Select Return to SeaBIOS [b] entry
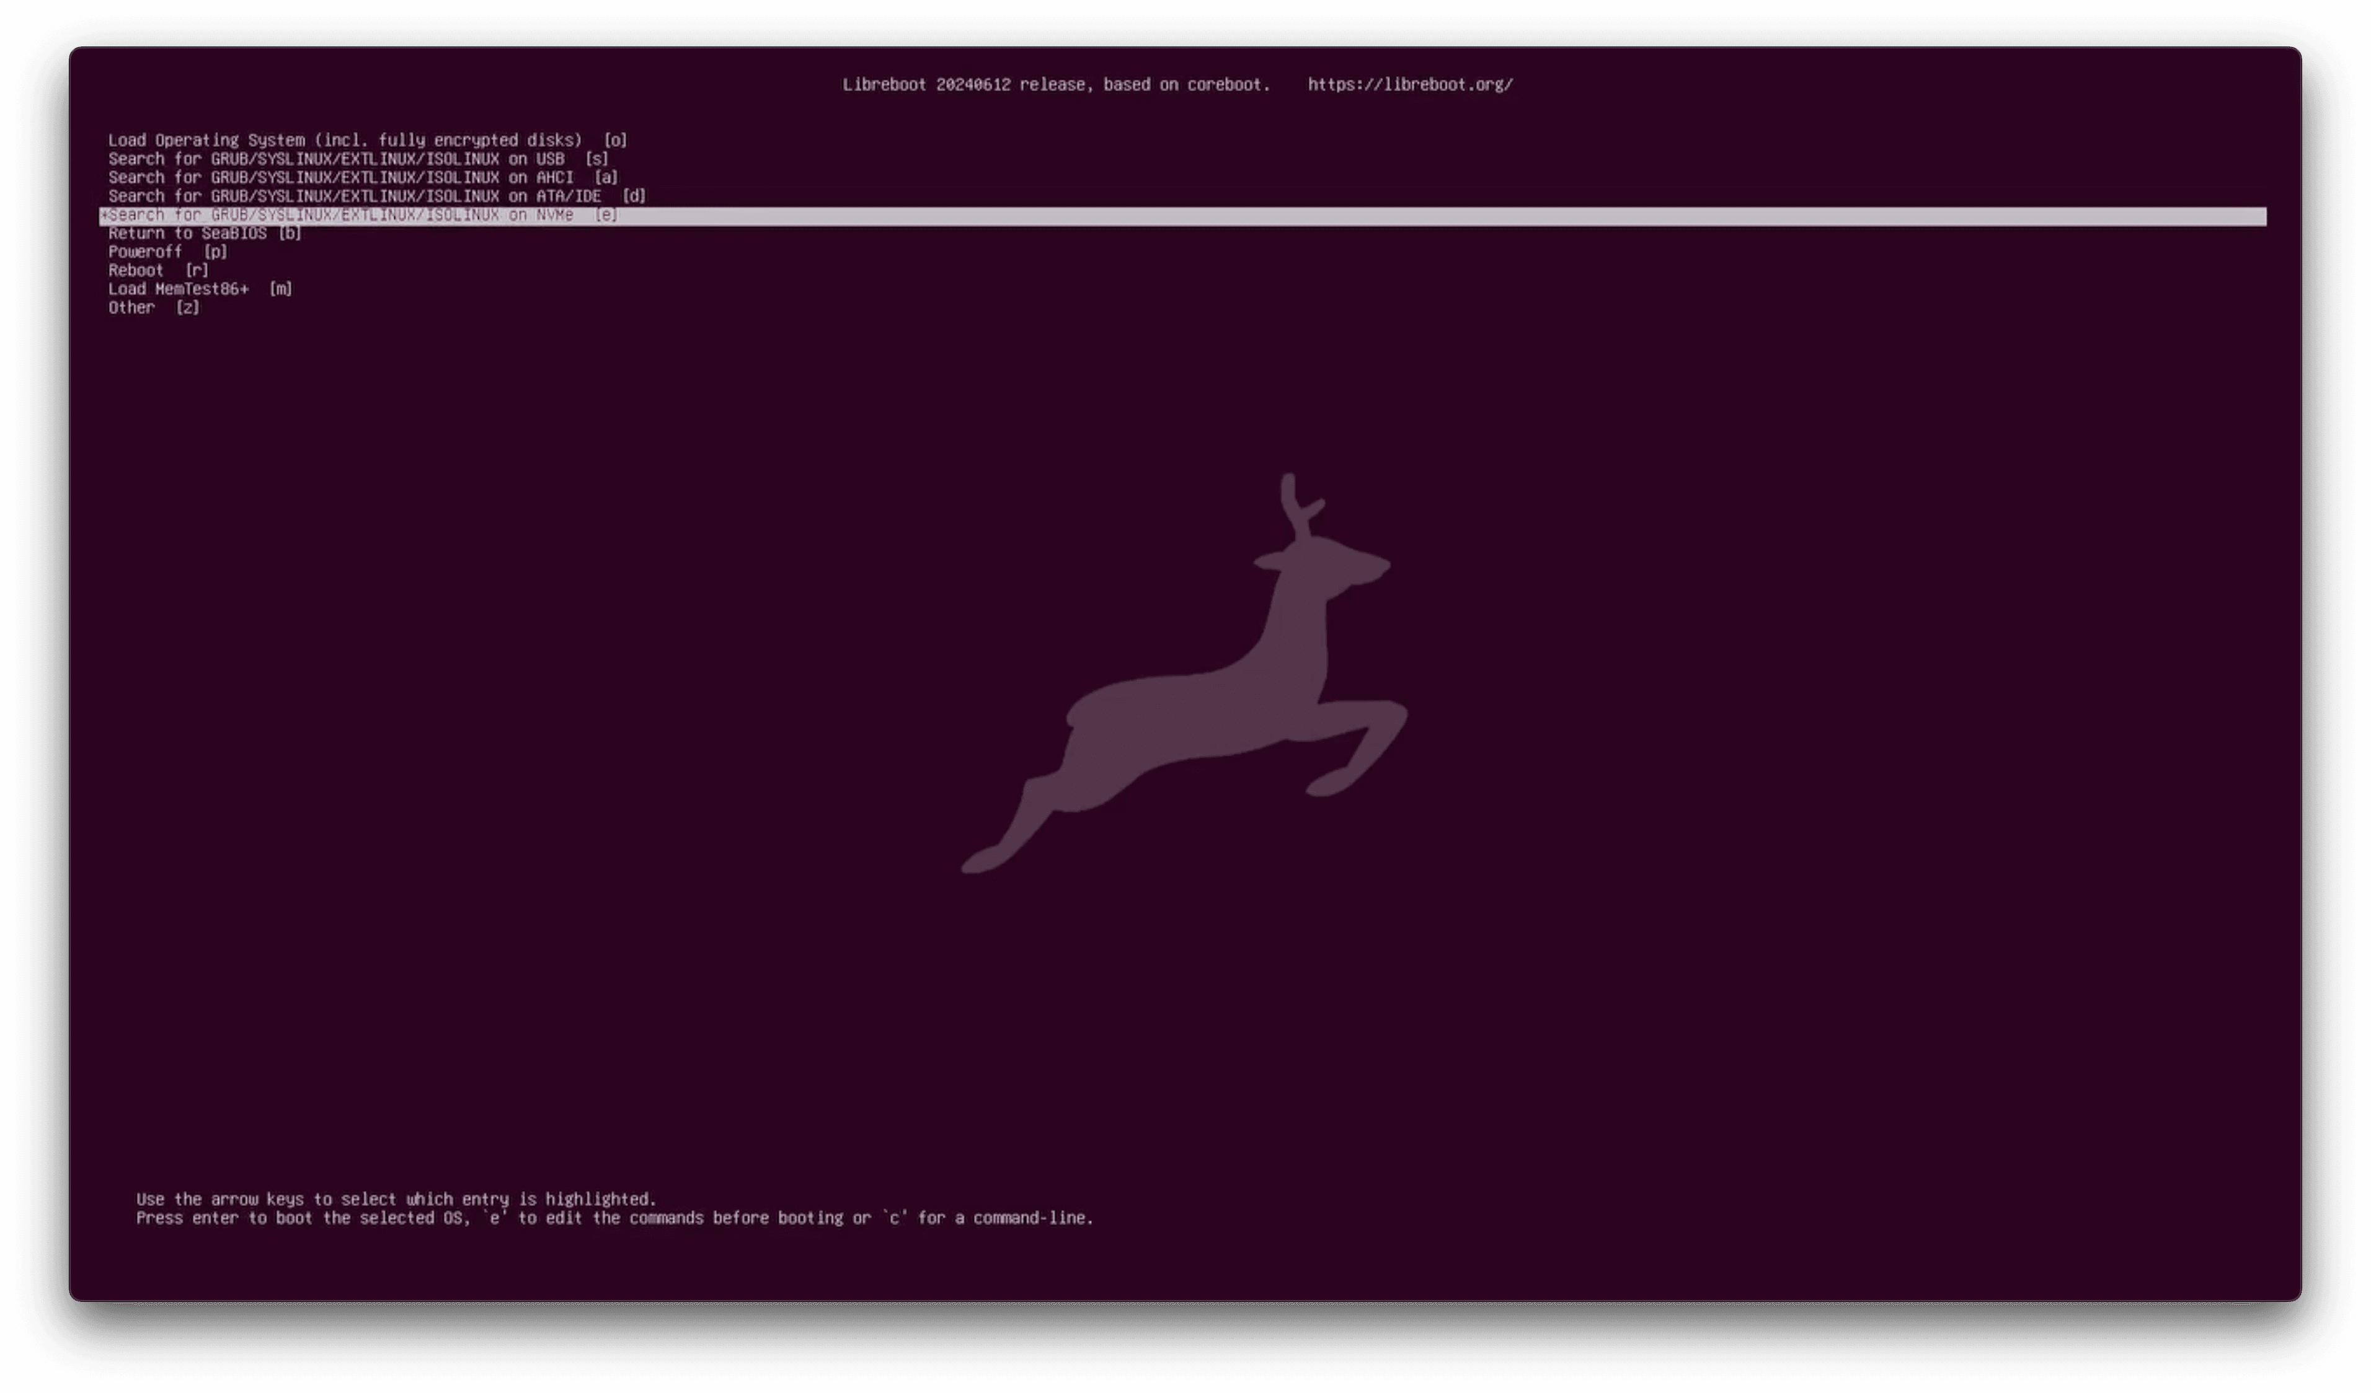 tap(204, 233)
